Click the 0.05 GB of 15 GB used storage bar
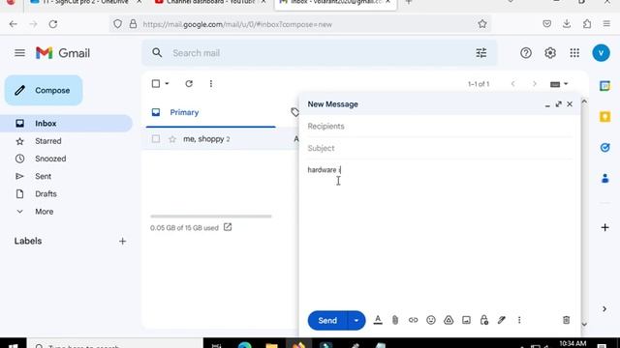This screenshot has width=620, height=348. point(211,217)
